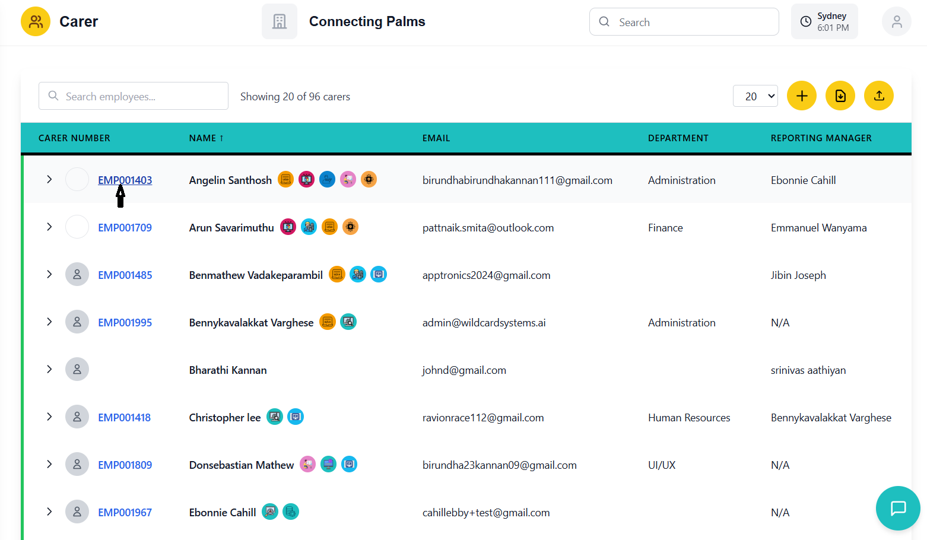Click the Department column header
The width and height of the screenshot is (927, 540).
click(678, 138)
